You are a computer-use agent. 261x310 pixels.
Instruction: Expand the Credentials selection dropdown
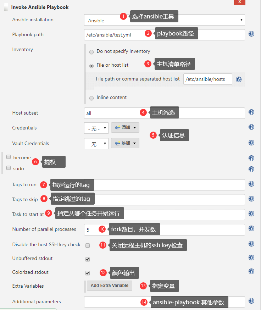96,128
